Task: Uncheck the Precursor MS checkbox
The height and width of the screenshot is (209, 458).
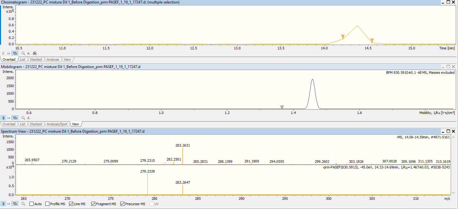Action: pos(122,204)
